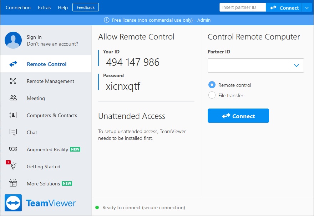Expand the Partner ID history dropdown arrow
The image size is (314, 216).
coord(297,65)
